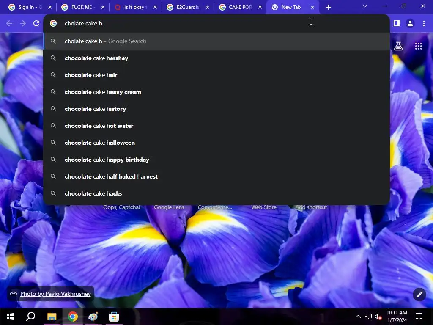Viewport: 433px width, 325px height.
Task: Open clock showing 10:11 AM
Action: point(397,317)
